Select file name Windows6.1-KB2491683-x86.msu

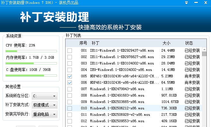click(x=117, y=96)
